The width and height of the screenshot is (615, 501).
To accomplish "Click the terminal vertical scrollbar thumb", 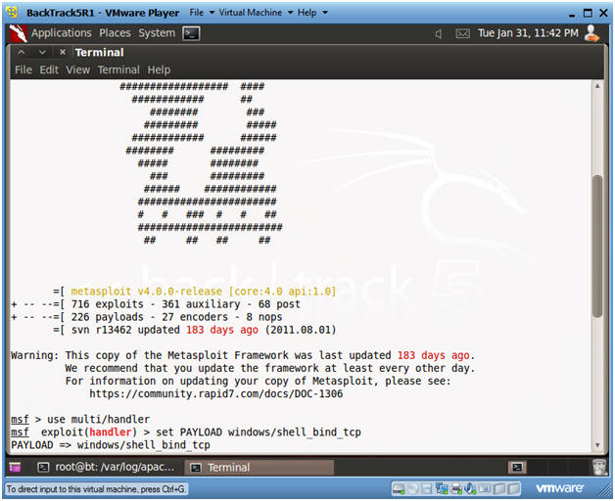I will tap(597, 247).
